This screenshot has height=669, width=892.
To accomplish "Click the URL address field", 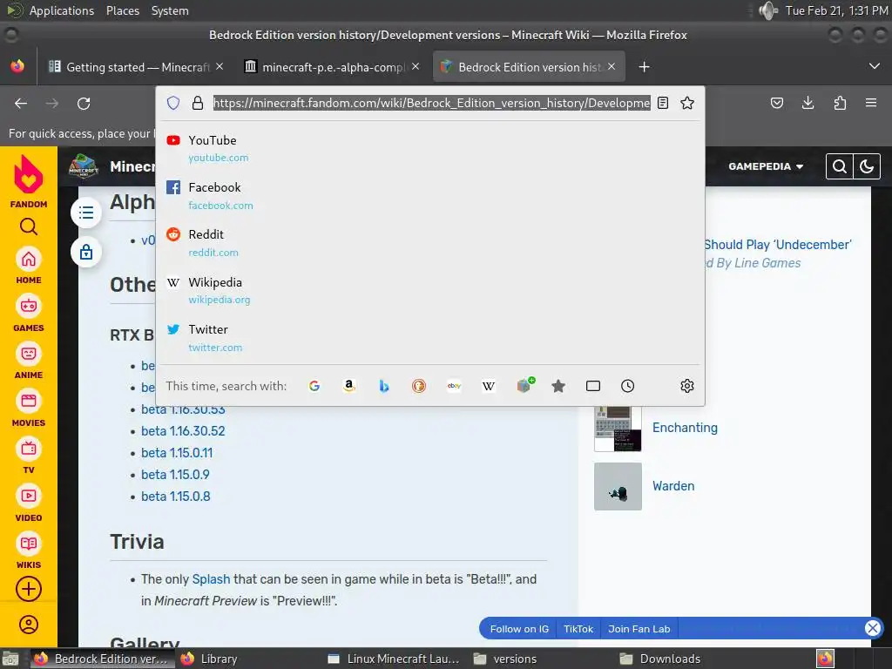I will 431,103.
